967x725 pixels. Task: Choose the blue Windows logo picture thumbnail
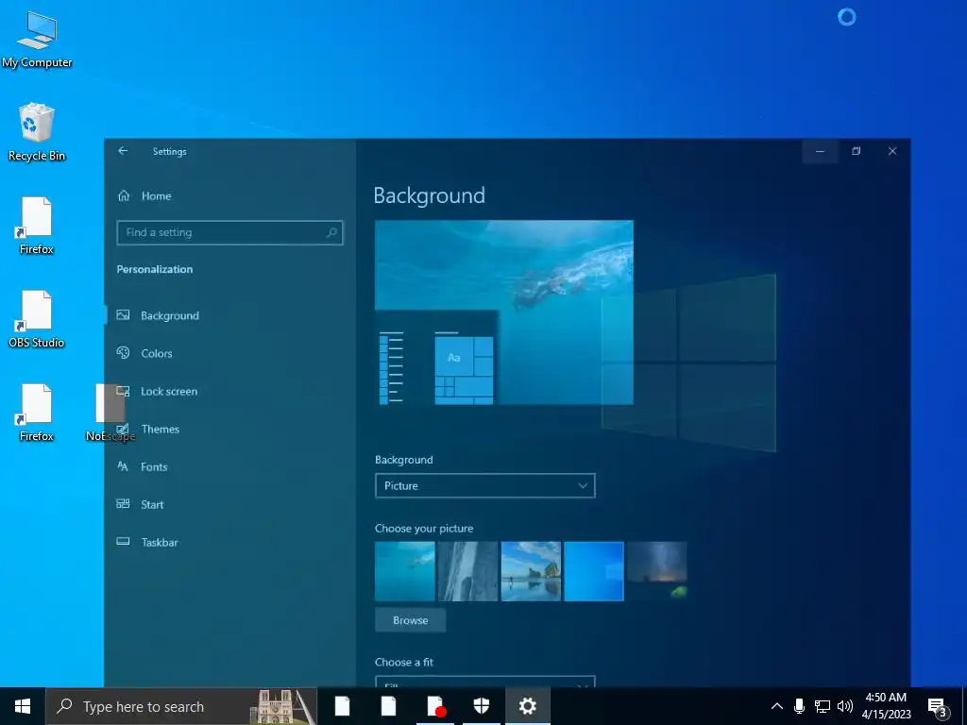tap(594, 571)
